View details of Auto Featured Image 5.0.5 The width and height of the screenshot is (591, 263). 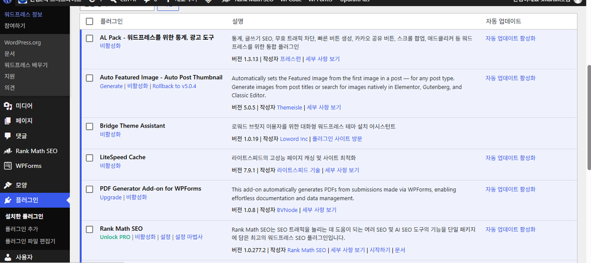click(324, 107)
